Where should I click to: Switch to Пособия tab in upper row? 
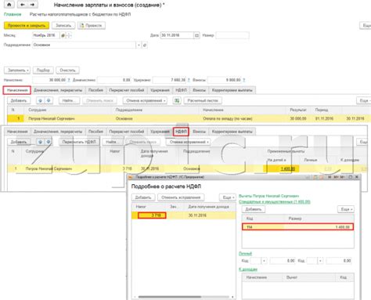pos(95,90)
